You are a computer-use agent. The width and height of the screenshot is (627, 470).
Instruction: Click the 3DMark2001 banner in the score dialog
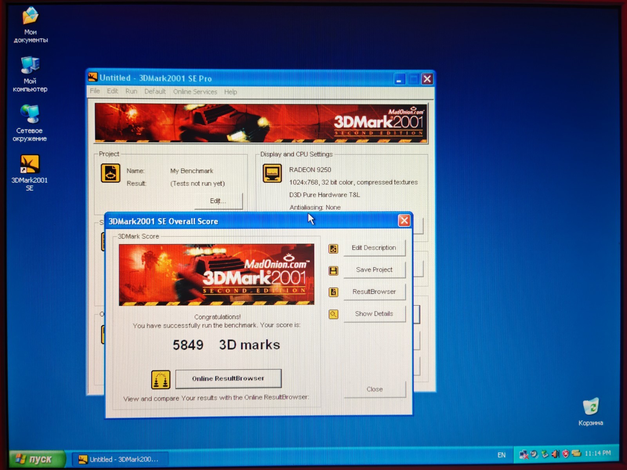click(x=216, y=275)
